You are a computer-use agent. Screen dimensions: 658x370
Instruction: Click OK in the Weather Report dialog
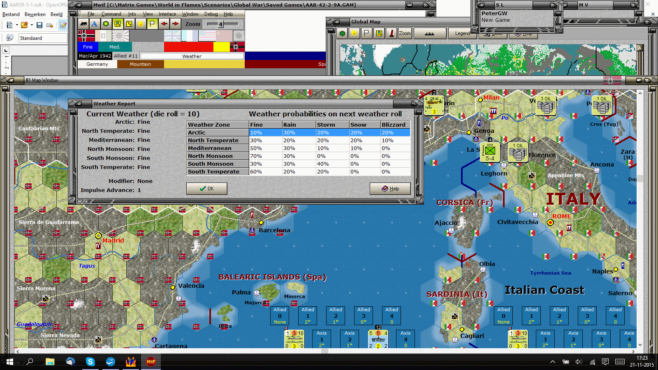(x=206, y=189)
